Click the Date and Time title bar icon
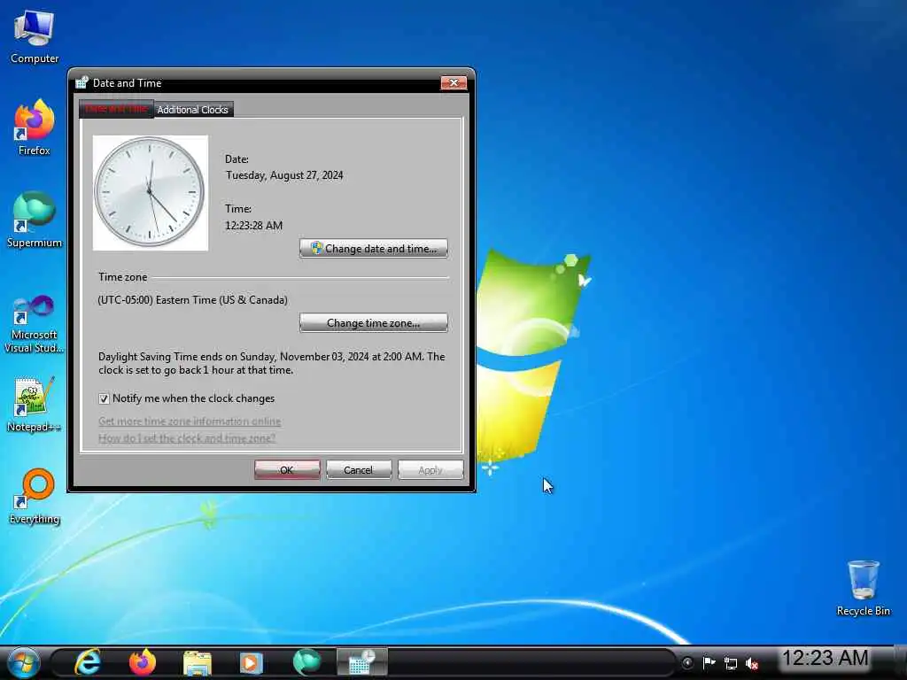This screenshot has width=907, height=680. 81,82
